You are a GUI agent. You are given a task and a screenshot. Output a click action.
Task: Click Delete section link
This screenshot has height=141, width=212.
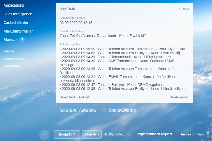point(180,97)
